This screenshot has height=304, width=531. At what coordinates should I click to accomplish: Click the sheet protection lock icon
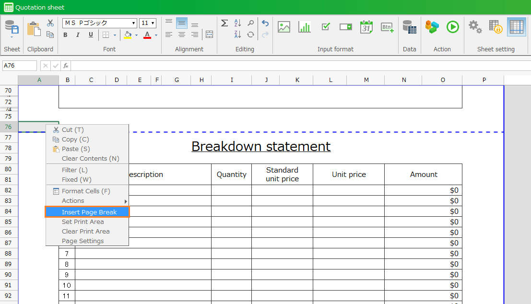[x=496, y=27]
